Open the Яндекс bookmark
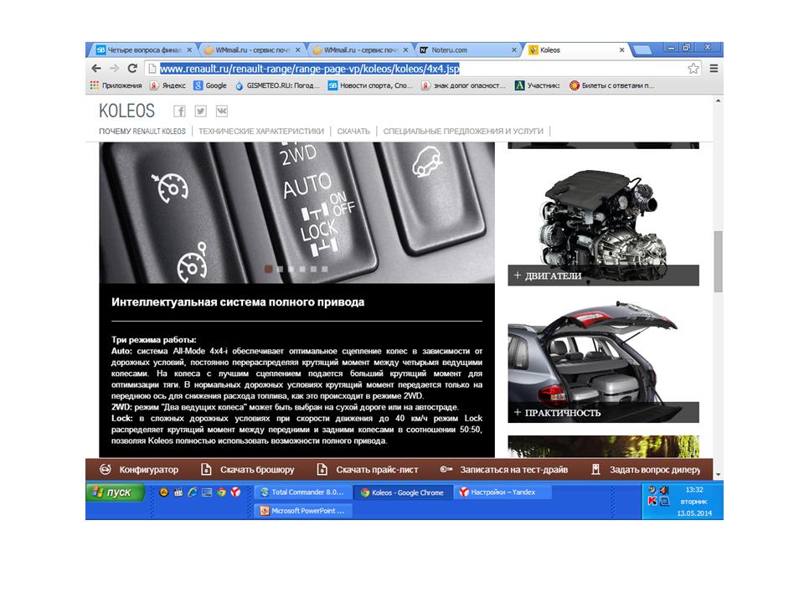This screenshot has width=804, height=603. 167,85
